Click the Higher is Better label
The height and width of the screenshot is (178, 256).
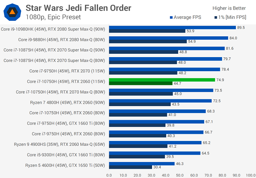(x=229, y=8)
